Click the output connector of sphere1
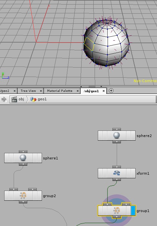Viewport: 157px width, 226px height. tap(23, 164)
